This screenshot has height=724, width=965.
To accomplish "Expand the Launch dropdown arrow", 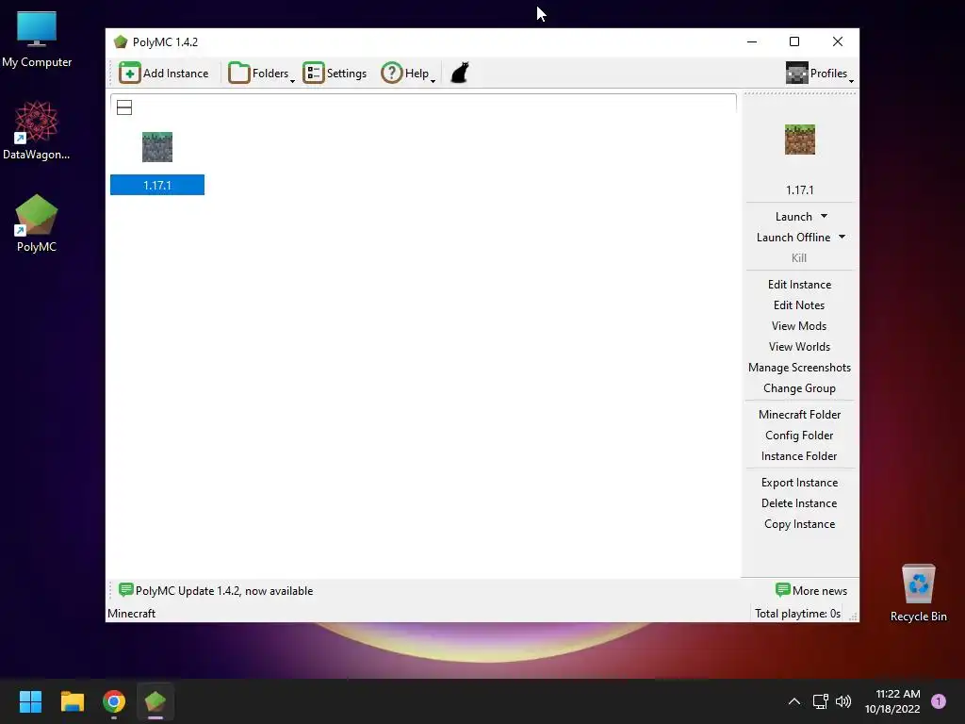I will click(x=824, y=217).
